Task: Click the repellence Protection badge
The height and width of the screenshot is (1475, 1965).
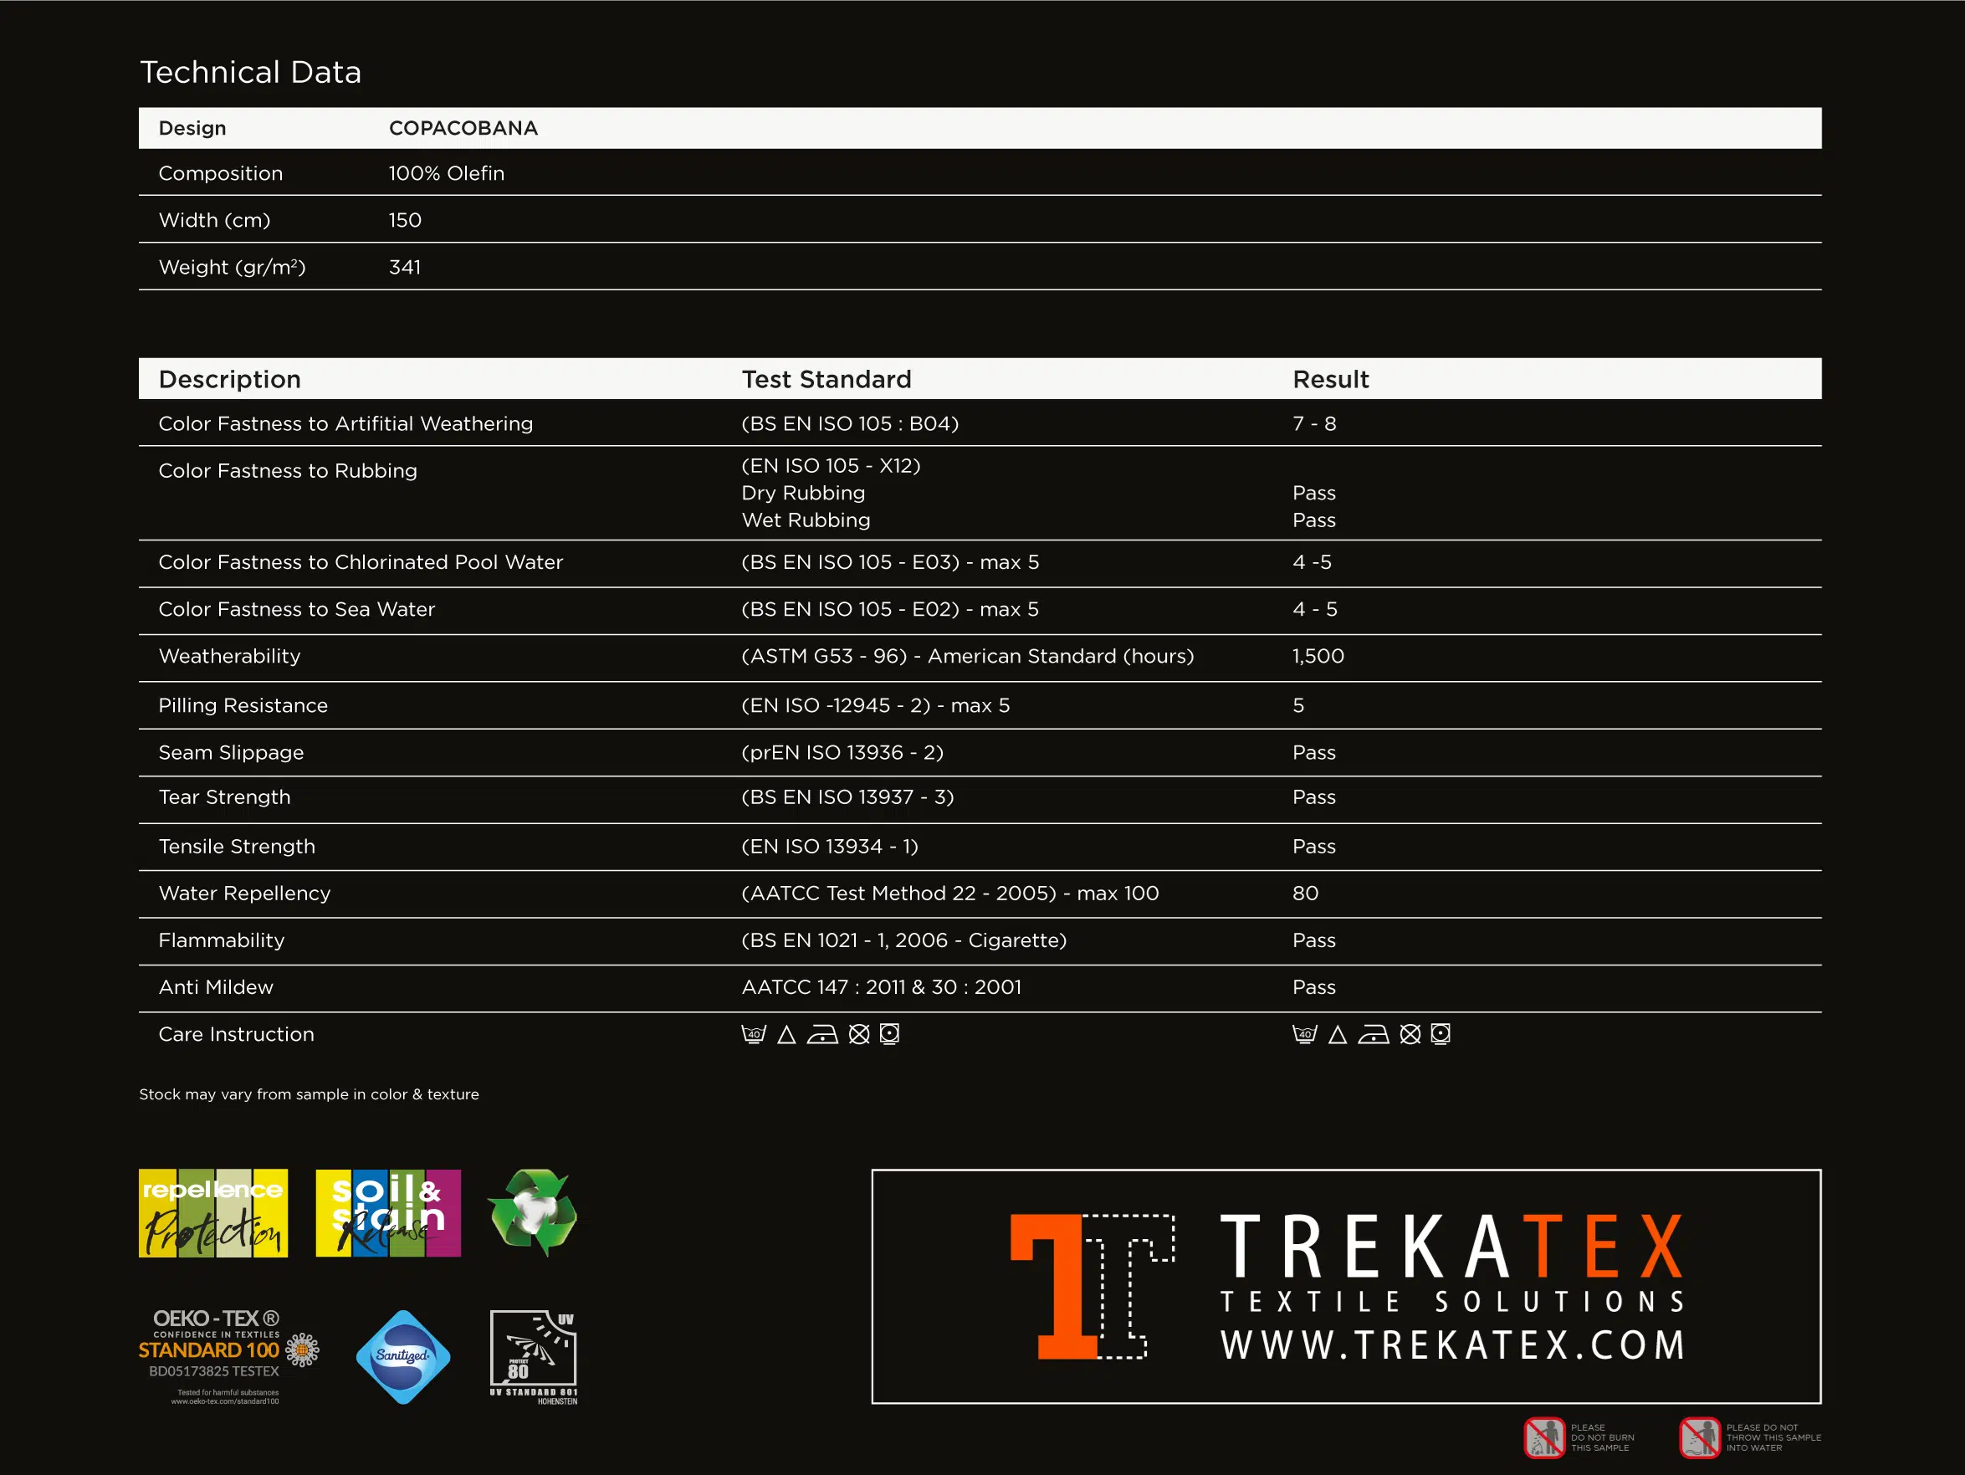Action: click(x=213, y=1213)
